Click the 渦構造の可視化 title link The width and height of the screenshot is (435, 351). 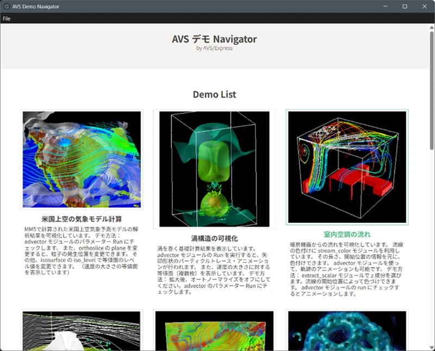(214, 239)
